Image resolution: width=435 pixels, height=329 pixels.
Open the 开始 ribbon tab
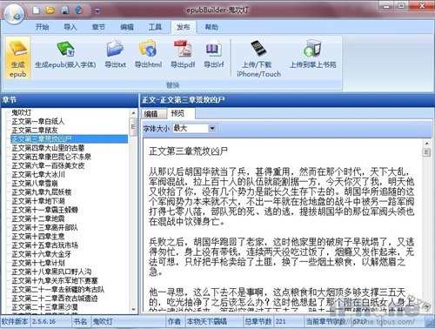click(42, 27)
